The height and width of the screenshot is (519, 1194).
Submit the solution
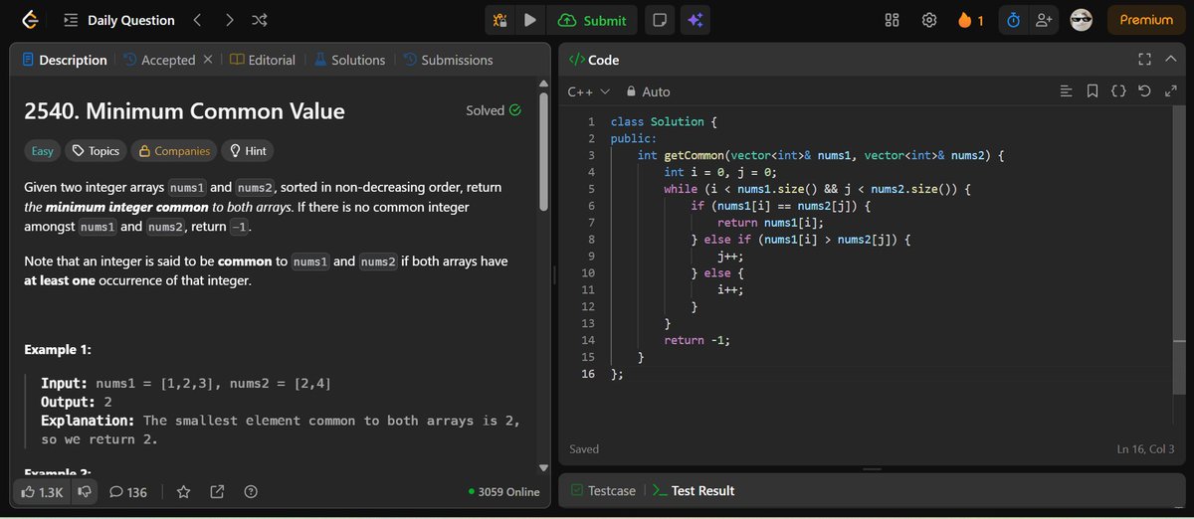593,20
